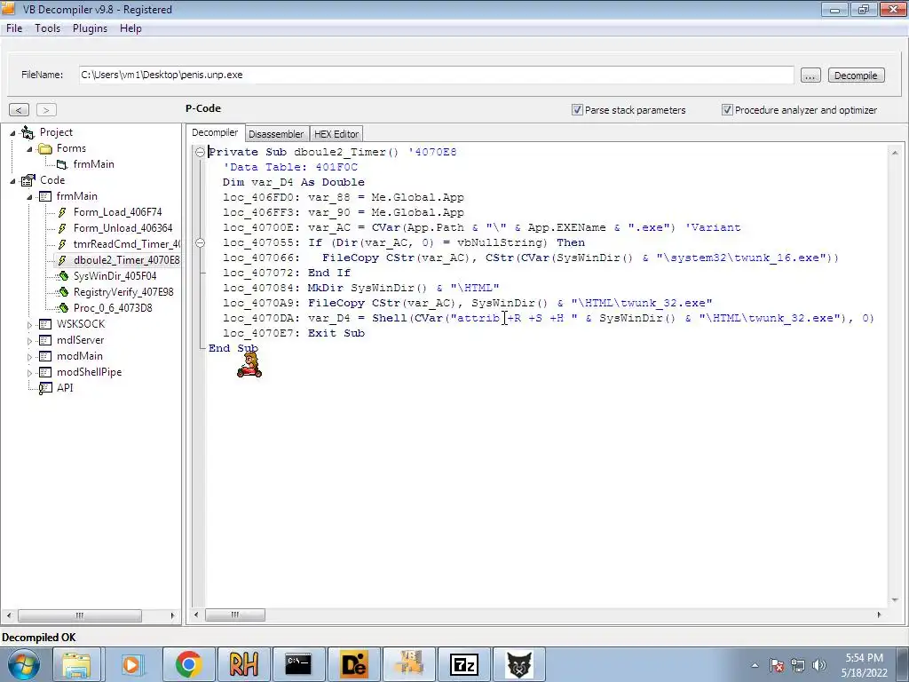Click the code pane scroll-up arrow

895,153
